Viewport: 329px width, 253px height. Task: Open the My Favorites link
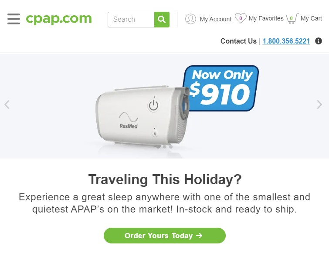(x=266, y=18)
